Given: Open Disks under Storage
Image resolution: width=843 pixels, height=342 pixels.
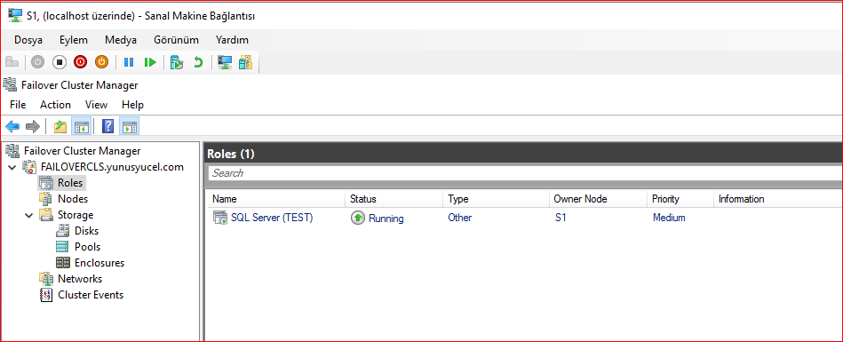Looking at the screenshot, I should [x=86, y=231].
